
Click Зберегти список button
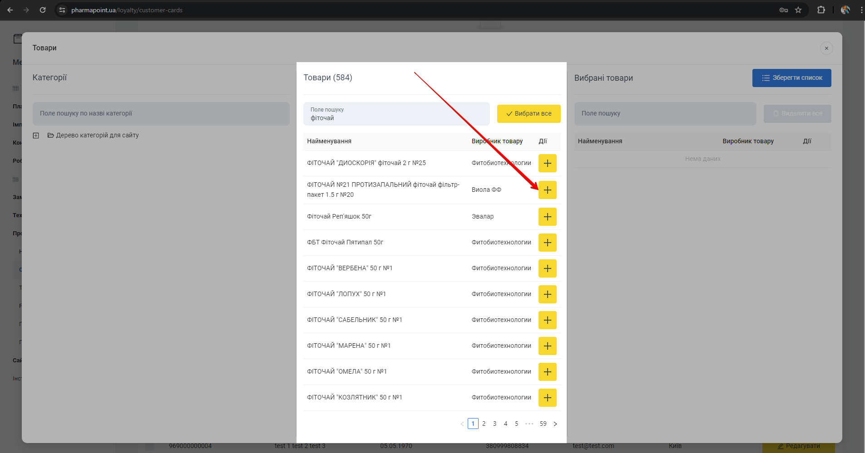tap(791, 78)
